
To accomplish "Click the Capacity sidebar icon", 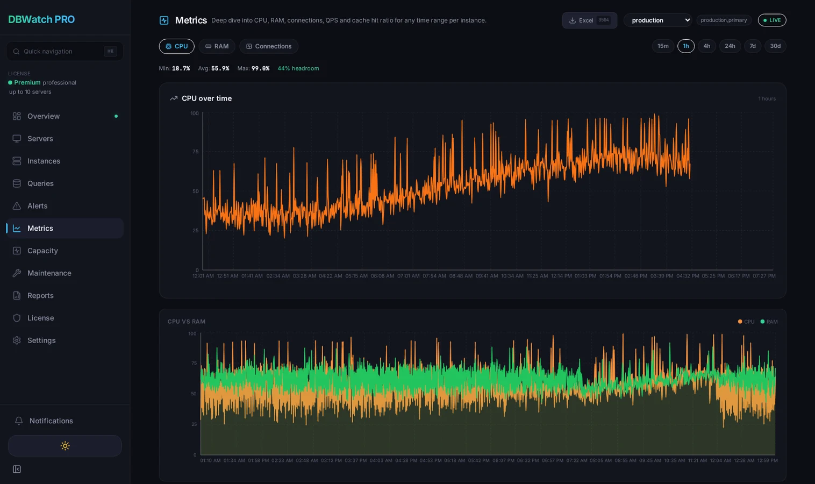I will coord(17,251).
